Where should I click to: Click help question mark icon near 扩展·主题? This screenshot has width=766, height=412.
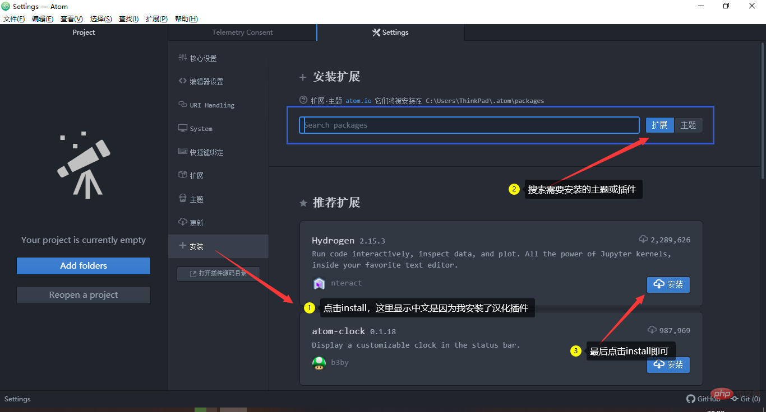click(x=303, y=100)
